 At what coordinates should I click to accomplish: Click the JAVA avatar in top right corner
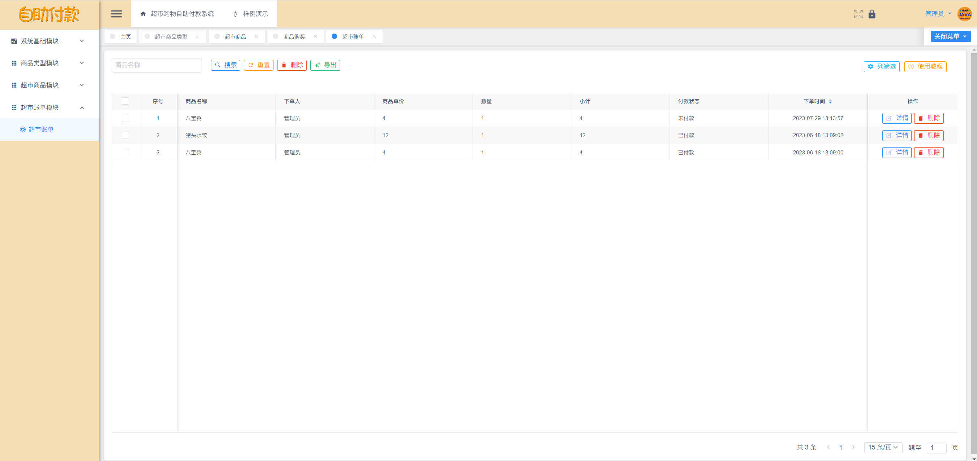point(964,14)
